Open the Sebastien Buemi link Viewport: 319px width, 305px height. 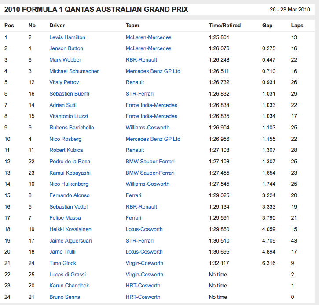point(69,94)
